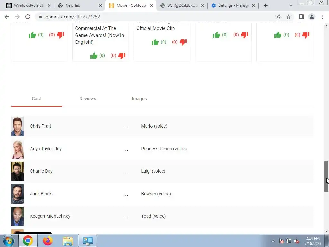Share this page via the share icon

(x=278, y=17)
